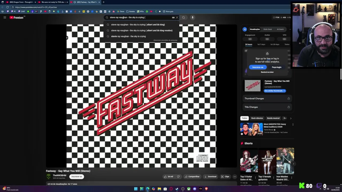Click the 'Faça login' button
The image size is (342, 192).
277,67
